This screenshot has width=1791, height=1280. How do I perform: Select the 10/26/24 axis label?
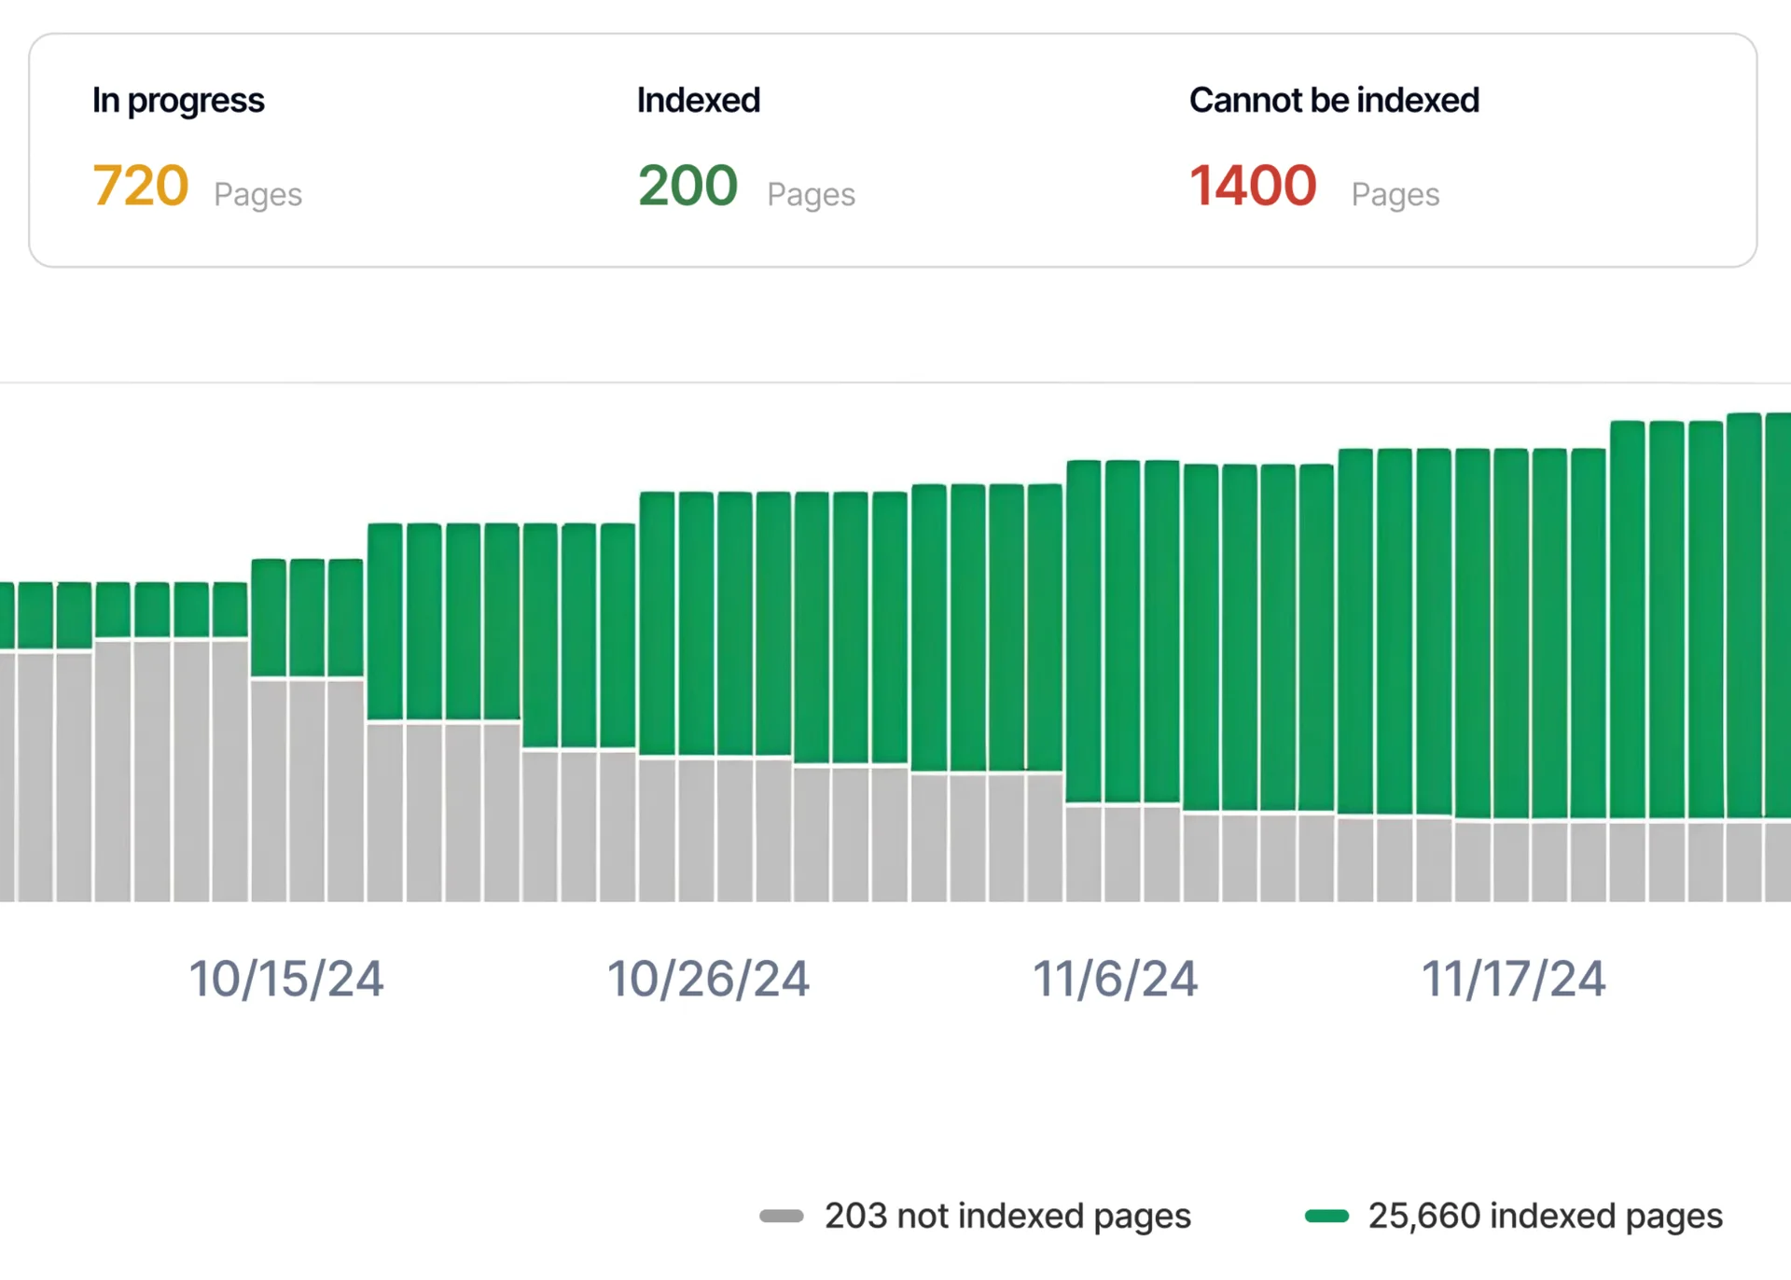click(707, 978)
